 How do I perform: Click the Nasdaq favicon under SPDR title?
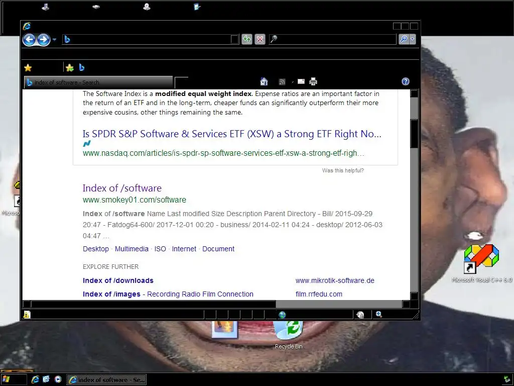click(x=87, y=143)
